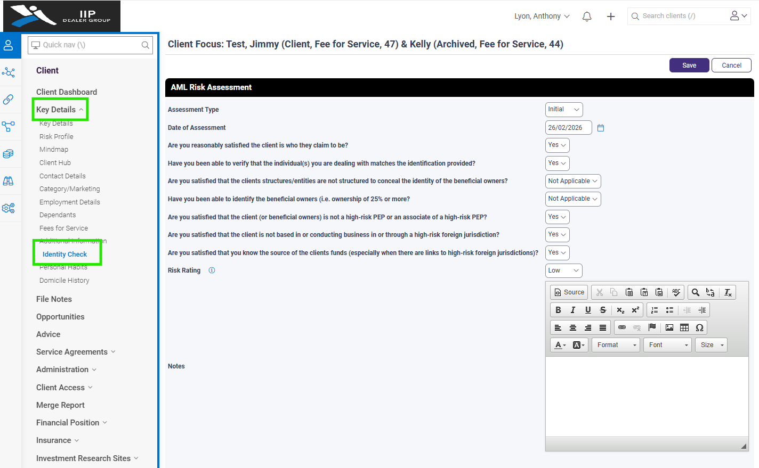Toggle bold formatting
Viewport: 759px width, 468px height.
coord(558,310)
